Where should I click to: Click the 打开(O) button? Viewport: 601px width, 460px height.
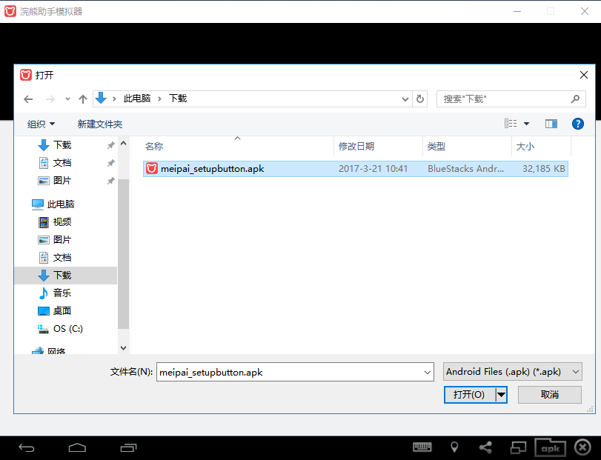[x=469, y=395]
